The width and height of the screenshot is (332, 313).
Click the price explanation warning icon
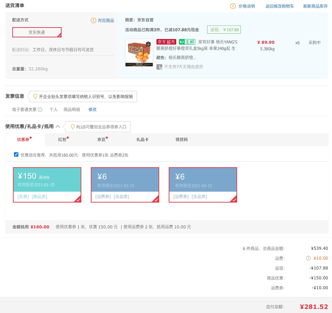pos(233,6)
